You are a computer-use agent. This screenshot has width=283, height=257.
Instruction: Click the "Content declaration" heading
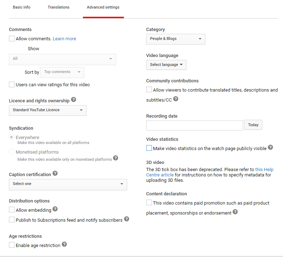pyautogui.click(x=166, y=194)
